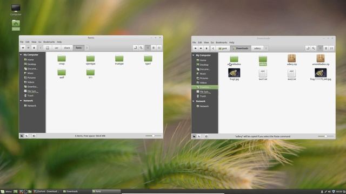Toggle location entry in Fonts window toolbar
The image size is (346, 194).
[x=136, y=48]
